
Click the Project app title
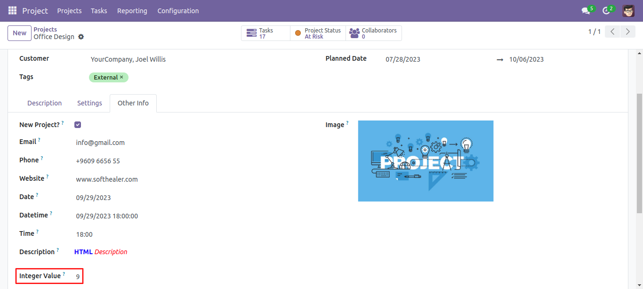(x=35, y=10)
